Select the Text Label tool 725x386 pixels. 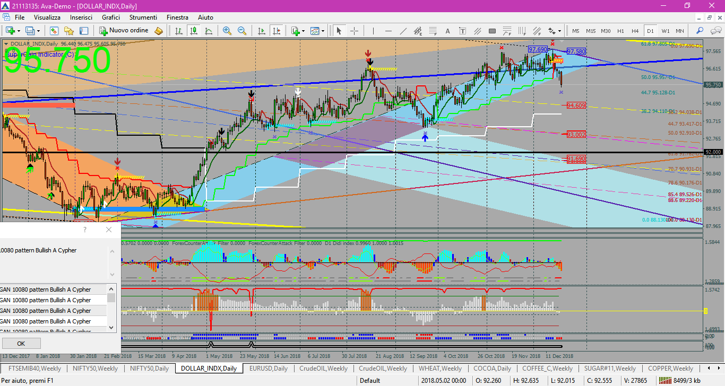click(x=462, y=31)
